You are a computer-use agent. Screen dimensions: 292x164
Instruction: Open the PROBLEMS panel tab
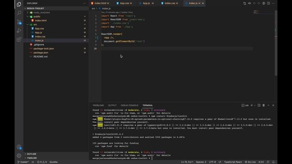[99, 105]
